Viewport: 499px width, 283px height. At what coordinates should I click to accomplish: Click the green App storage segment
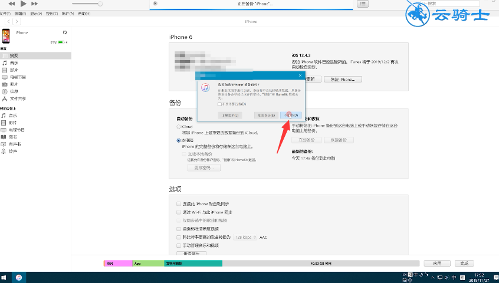[148, 264]
